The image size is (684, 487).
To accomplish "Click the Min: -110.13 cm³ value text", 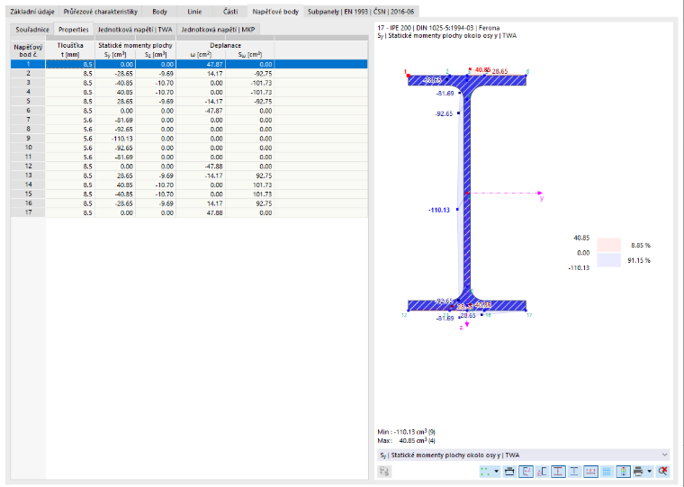I will tap(407, 432).
